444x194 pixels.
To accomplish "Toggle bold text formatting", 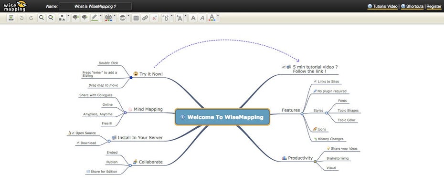I will (193, 18).
